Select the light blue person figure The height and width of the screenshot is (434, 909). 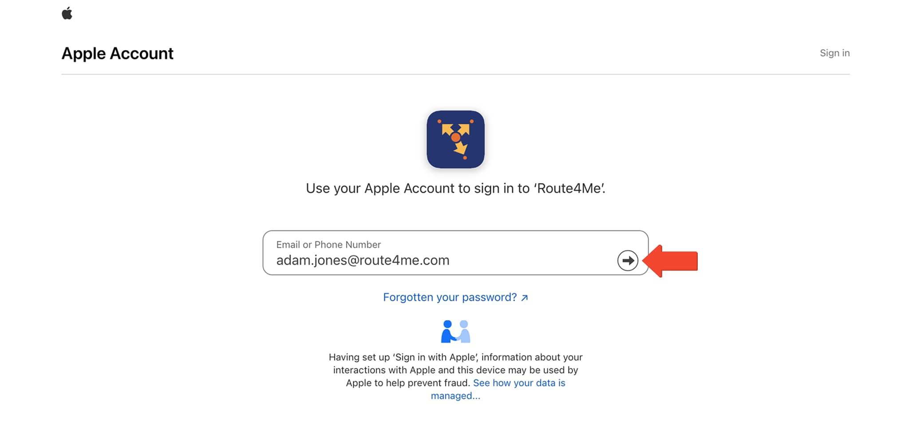pos(463,332)
